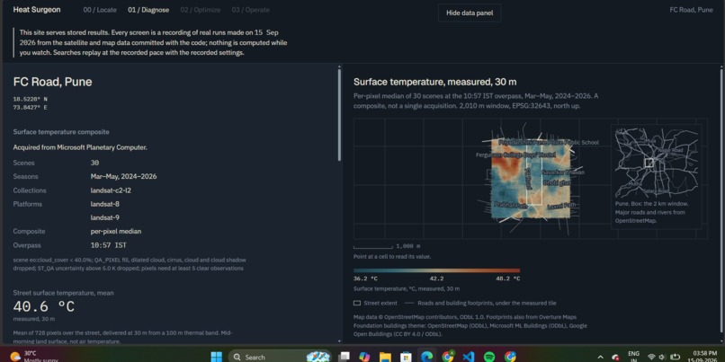Image resolution: width=725 pixels, height=362 pixels.
Task: Click the per-pixel median composite value
Action: (x=116, y=232)
